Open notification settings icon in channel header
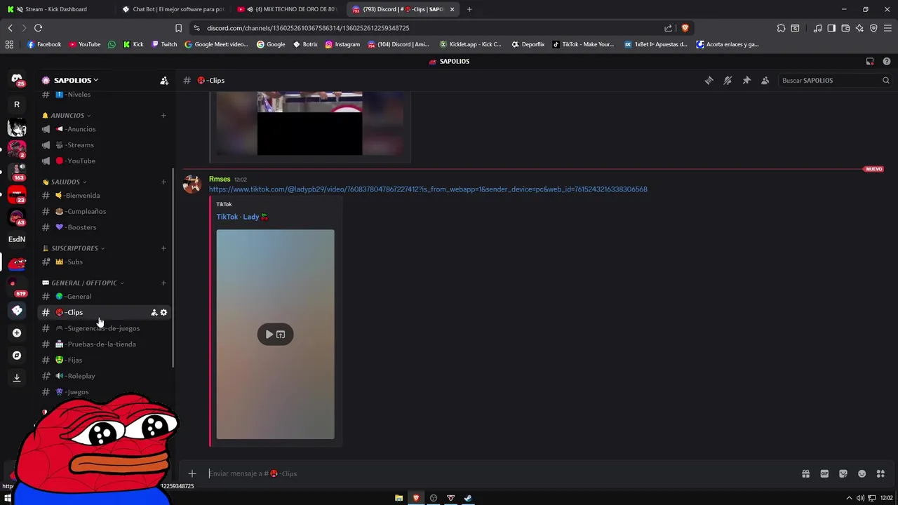 pyautogui.click(x=728, y=81)
